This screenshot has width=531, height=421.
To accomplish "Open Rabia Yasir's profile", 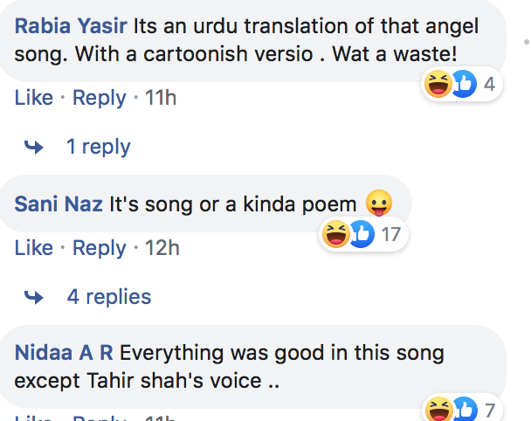I will [x=71, y=26].
